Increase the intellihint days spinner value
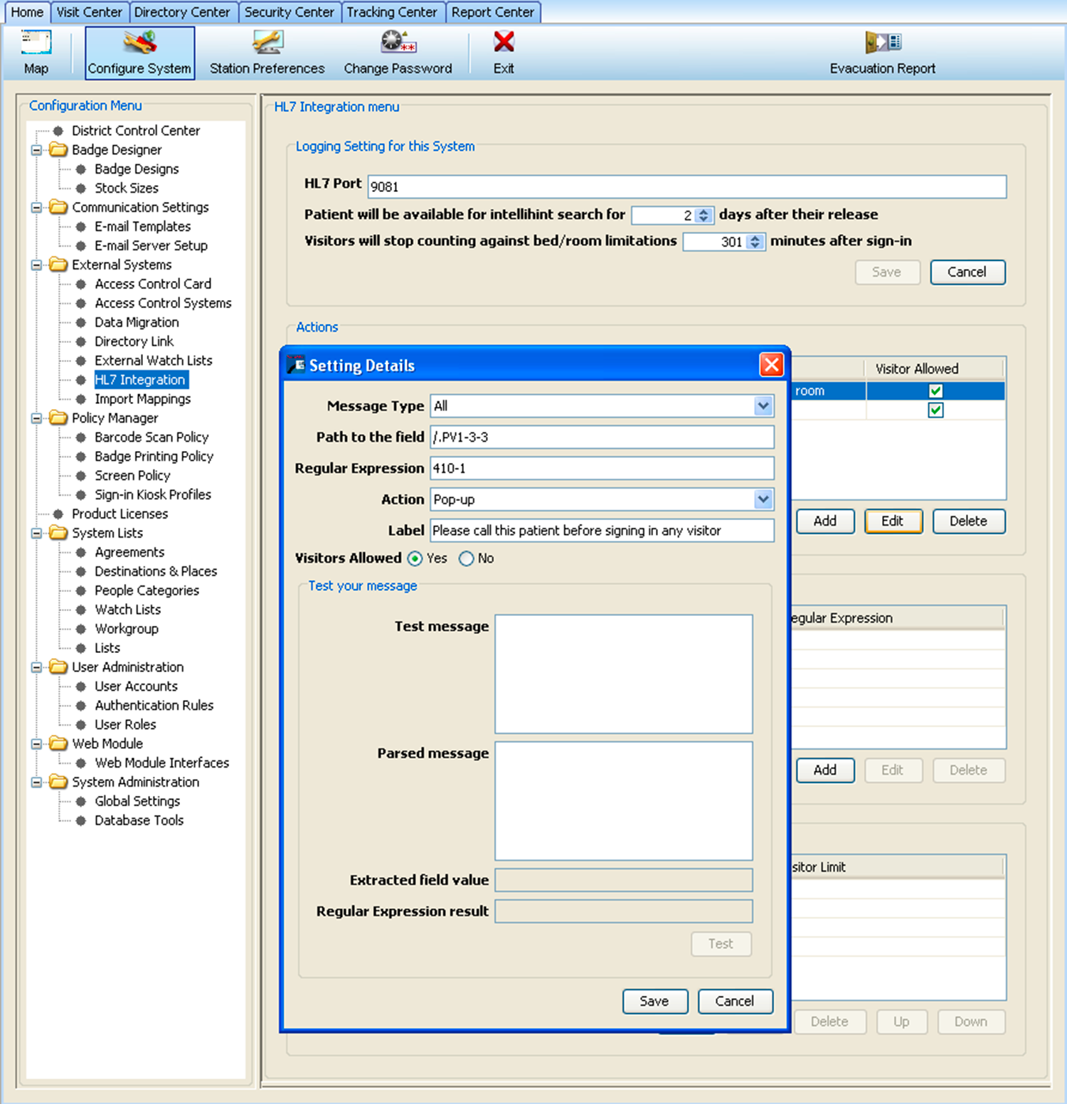This screenshot has width=1067, height=1104. pos(704,211)
